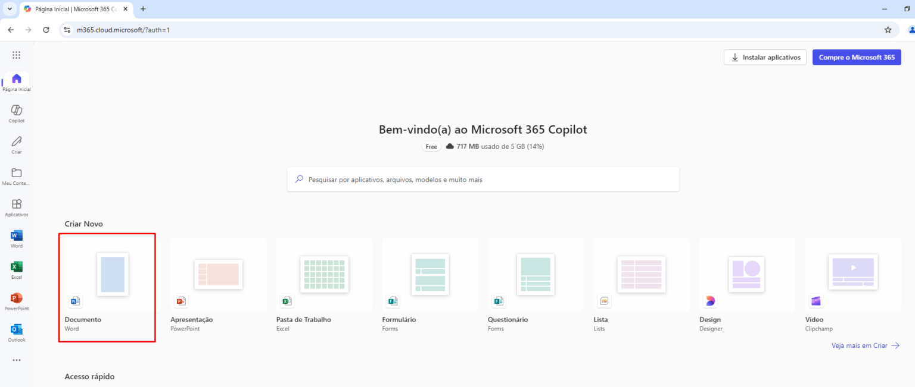Open the Criar section from the sidebar
The height and width of the screenshot is (387, 915).
coord(16,144)
